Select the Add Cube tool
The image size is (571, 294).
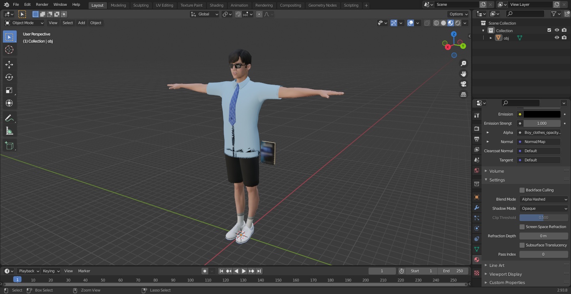[9, 146]
